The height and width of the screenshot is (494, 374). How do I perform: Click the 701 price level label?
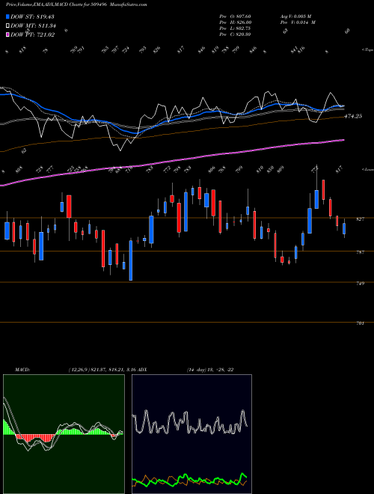coord(360,323)
